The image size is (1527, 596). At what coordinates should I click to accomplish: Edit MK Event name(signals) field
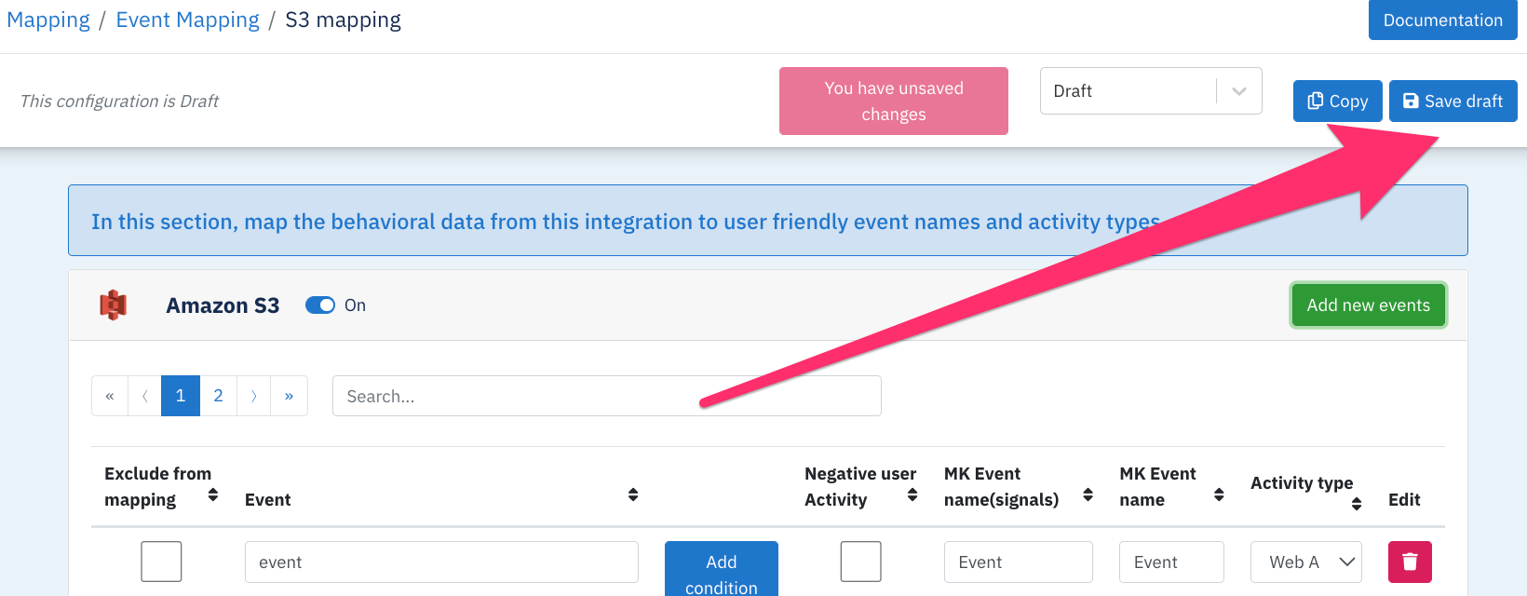(x=1018, y=562)
